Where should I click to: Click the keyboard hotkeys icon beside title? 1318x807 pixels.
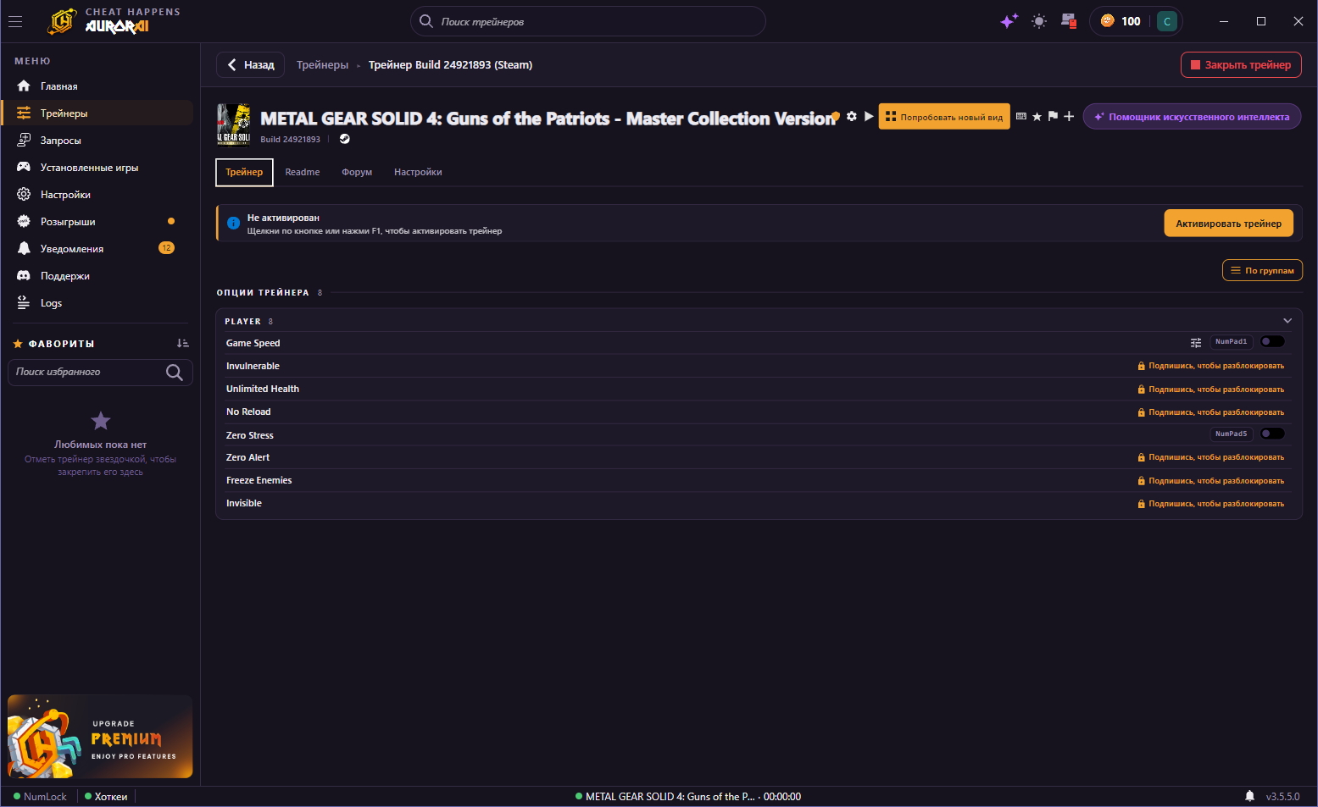[x=1021, y=116]
